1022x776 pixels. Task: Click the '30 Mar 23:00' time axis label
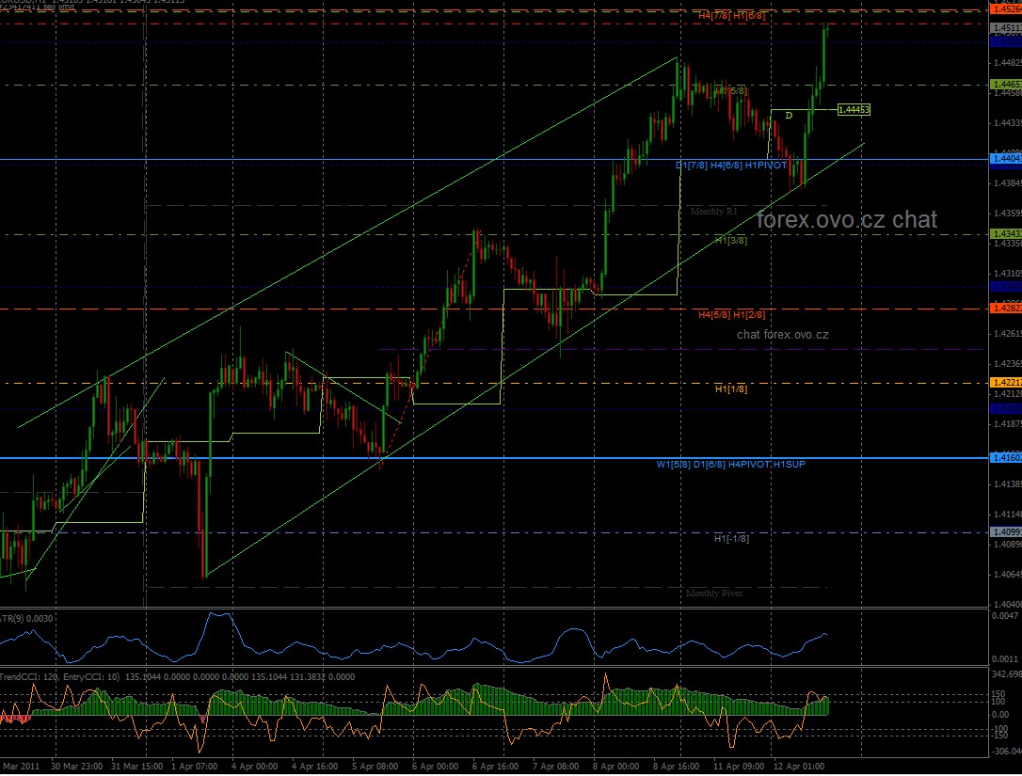(x=76, y=767)
